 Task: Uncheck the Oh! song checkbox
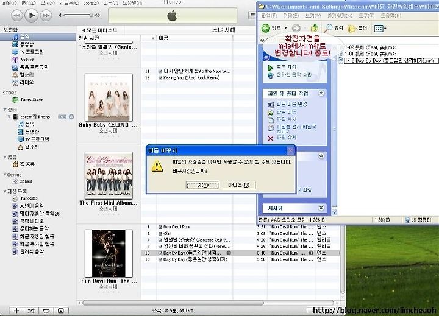(x=160, y=234)
